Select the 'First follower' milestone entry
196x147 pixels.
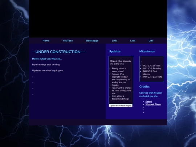(150, 73)
